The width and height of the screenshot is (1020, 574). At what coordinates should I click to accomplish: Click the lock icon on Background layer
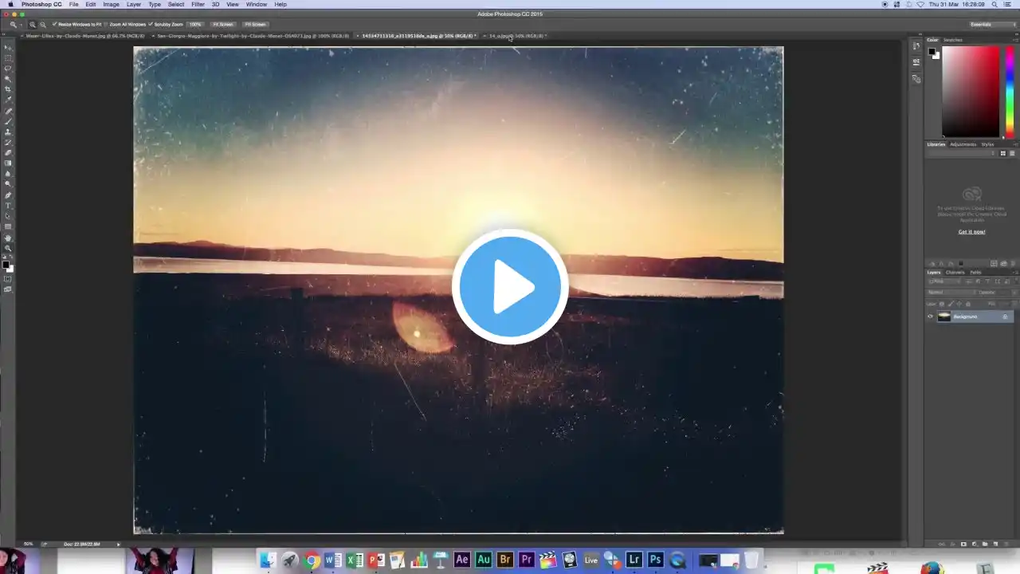(1005, 316)
